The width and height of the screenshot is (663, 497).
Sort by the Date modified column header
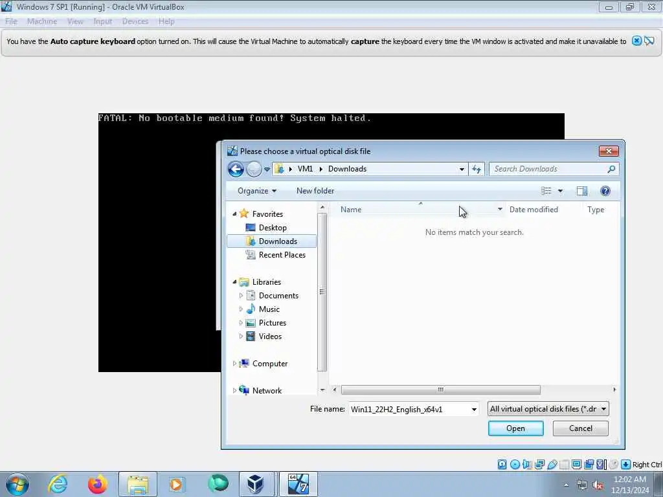(534, 209)
